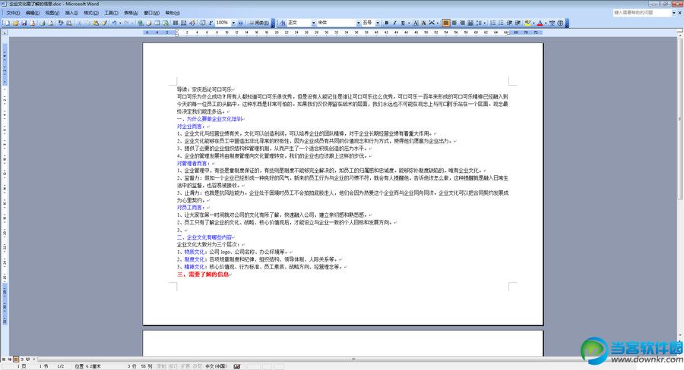The height and width of the screenshot is (370, 684).
Task: Select Print Layout view button
Action: click(x=16, y=359)
